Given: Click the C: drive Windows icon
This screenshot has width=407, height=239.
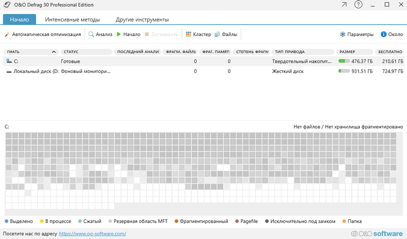Looking at the screenshot, I should click(x=9, y=61).
